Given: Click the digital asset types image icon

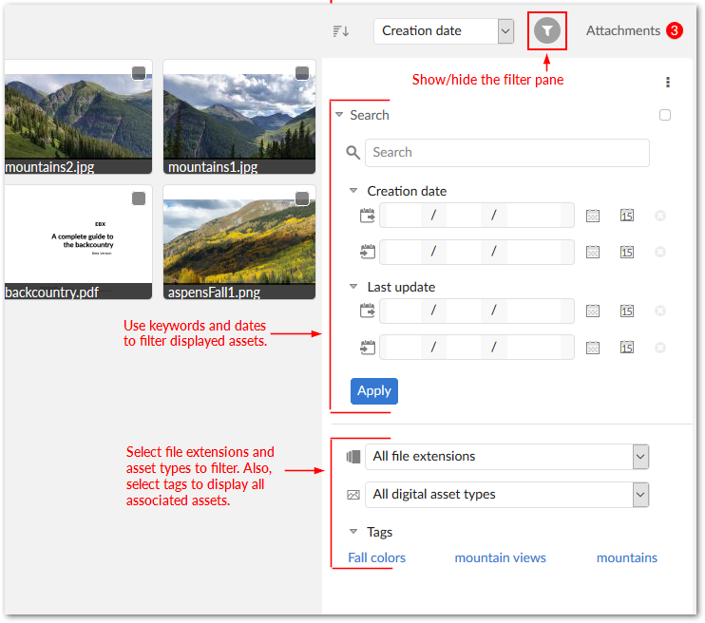Looking at the screenshot, I should point(353,495).
